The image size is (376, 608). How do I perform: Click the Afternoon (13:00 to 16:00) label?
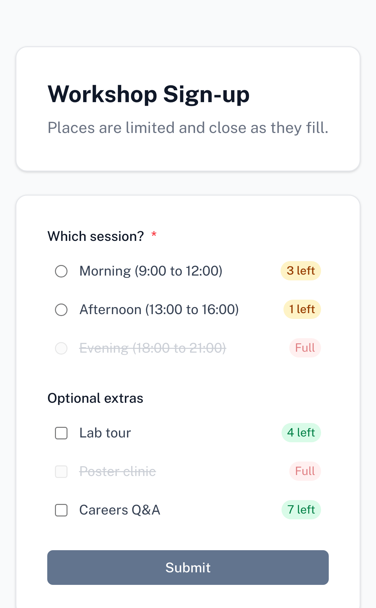click(x=159, y=310)
